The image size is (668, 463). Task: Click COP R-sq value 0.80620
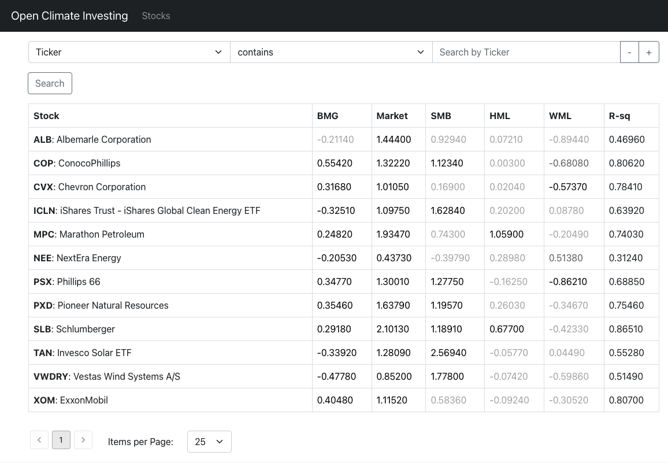pos(626,163)
